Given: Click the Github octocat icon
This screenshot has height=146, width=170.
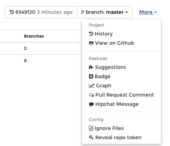Looking at the screenshot, I should (91, 43).
